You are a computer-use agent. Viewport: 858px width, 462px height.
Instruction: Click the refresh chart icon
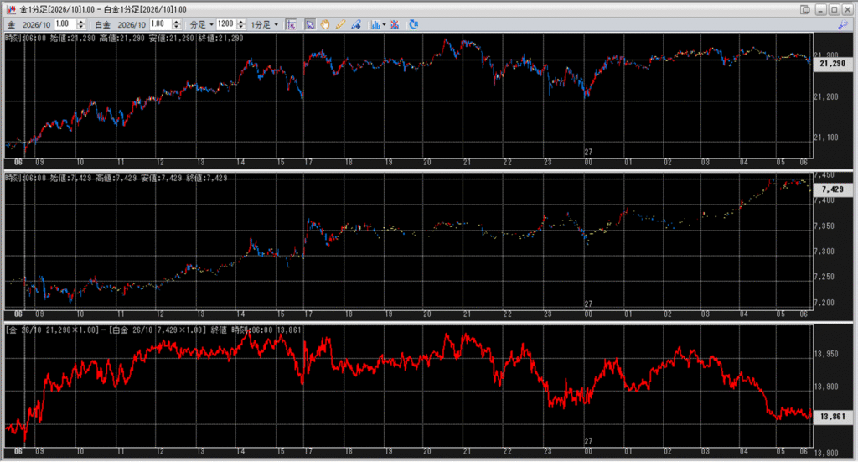pyautogui.click(x=414, y=24)
